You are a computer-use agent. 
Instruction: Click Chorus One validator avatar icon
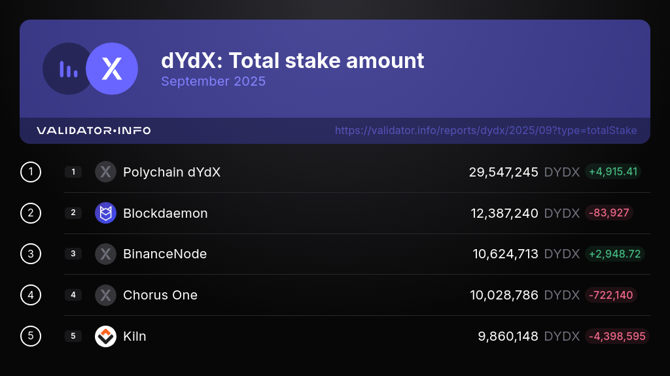(105, 295)
